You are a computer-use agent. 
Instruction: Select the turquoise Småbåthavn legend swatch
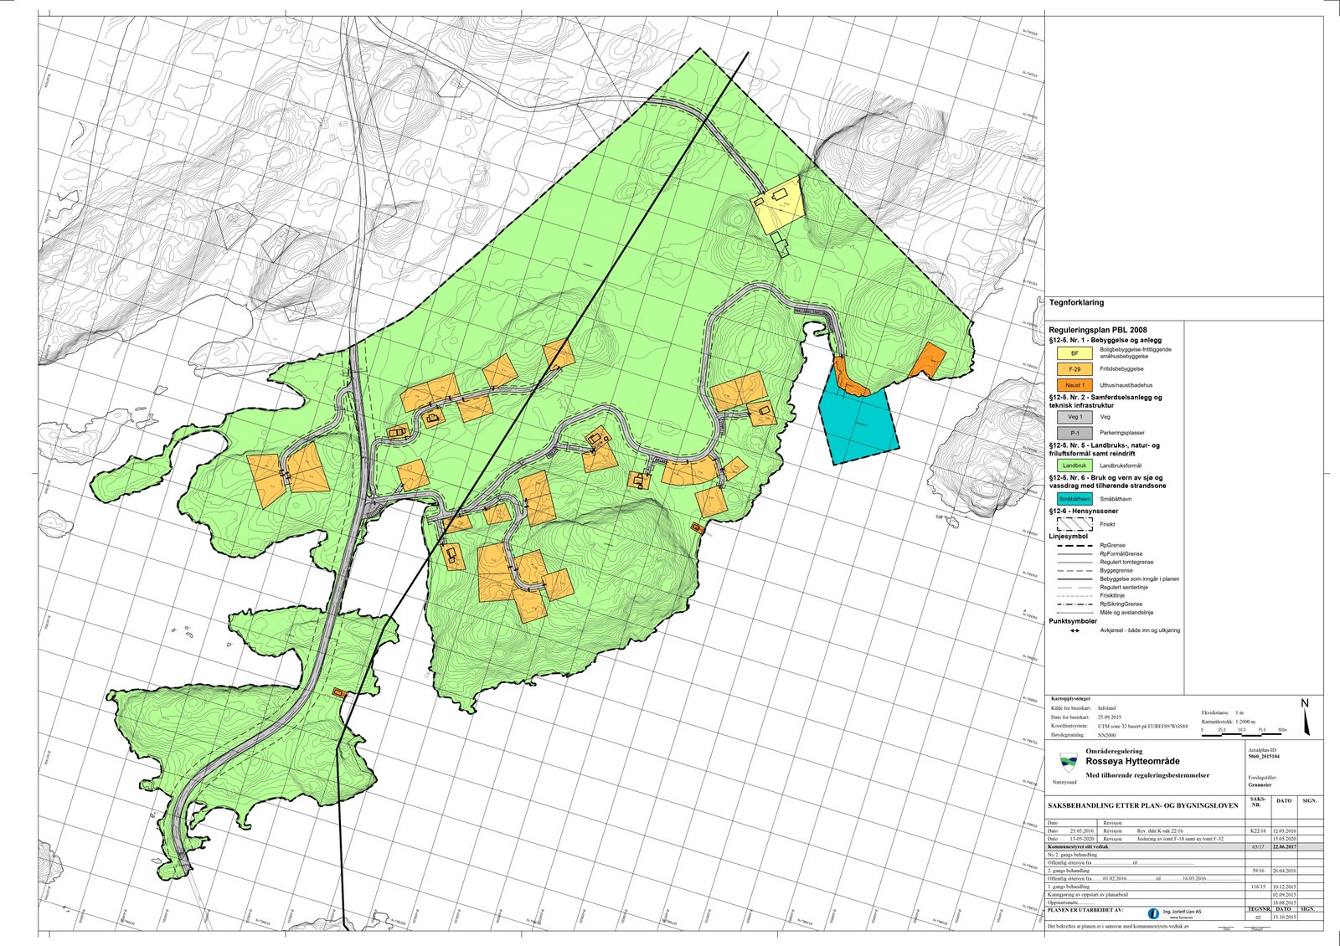pyautogui.click(x=1075, y=499)
